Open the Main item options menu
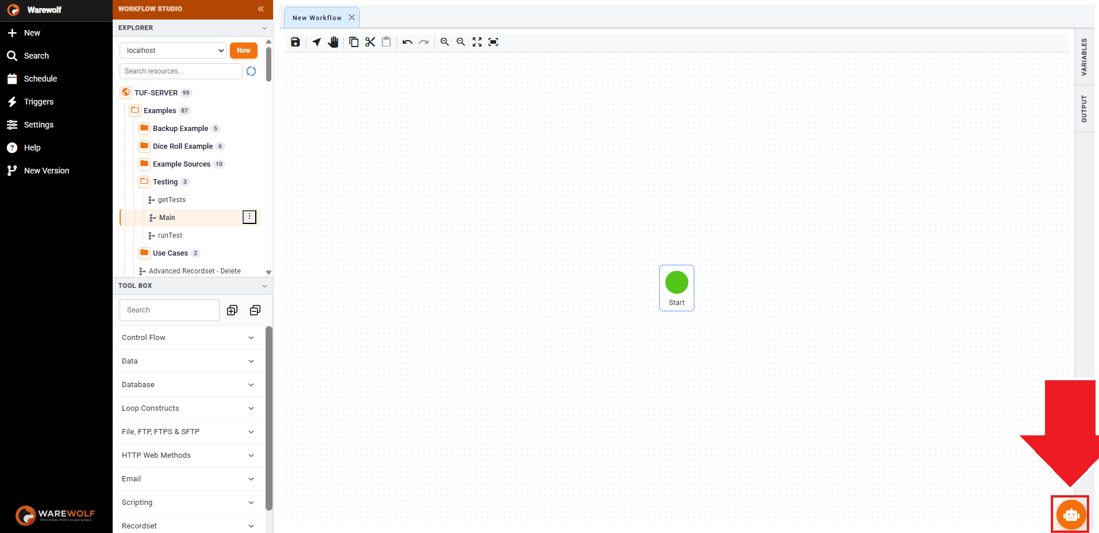The image size is (1099, 533). click(x=249, y=217)
